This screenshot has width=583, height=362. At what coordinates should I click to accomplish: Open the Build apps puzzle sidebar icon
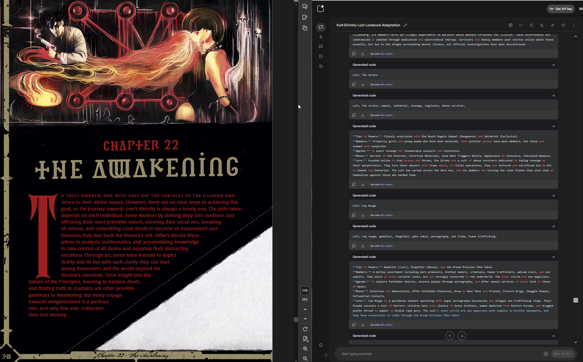321,56
